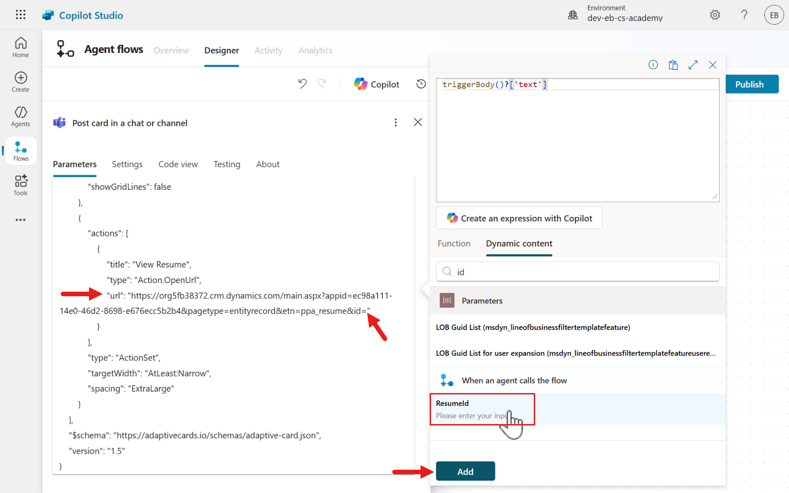Expand the more options ellipsis in sidebar
This screenshot has width=789, height=493.
[x=21, y=220]
